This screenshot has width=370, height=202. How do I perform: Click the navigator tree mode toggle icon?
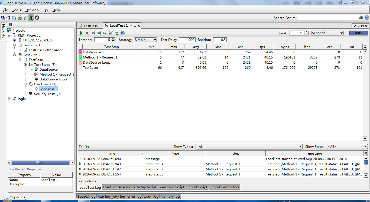(11, 25)
